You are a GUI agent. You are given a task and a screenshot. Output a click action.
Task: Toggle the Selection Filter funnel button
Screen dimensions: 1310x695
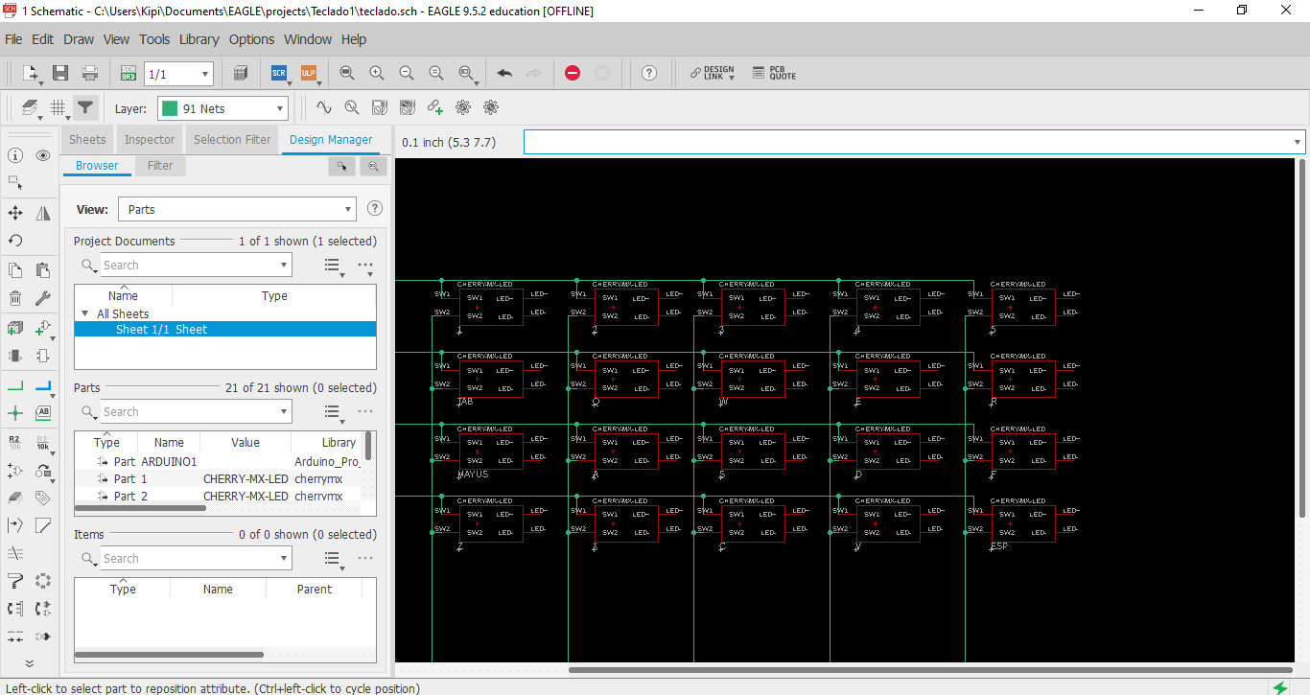coord(86,108)
